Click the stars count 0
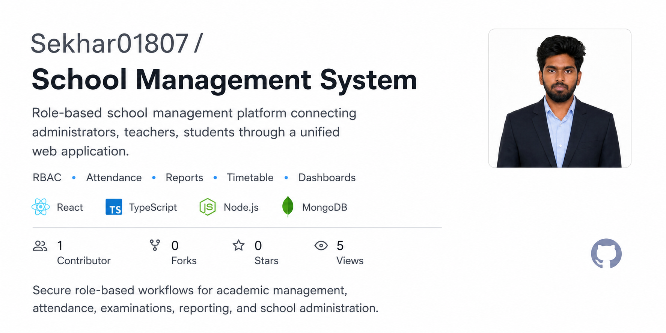Image resolution: width=666 pixels, height=333 pixels. pos(258,246)
